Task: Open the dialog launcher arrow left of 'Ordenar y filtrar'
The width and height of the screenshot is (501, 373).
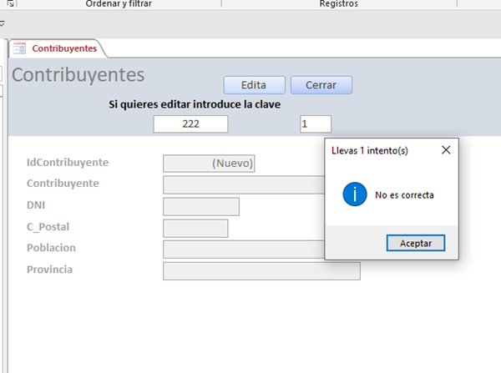Action: (x=11, y=3)
